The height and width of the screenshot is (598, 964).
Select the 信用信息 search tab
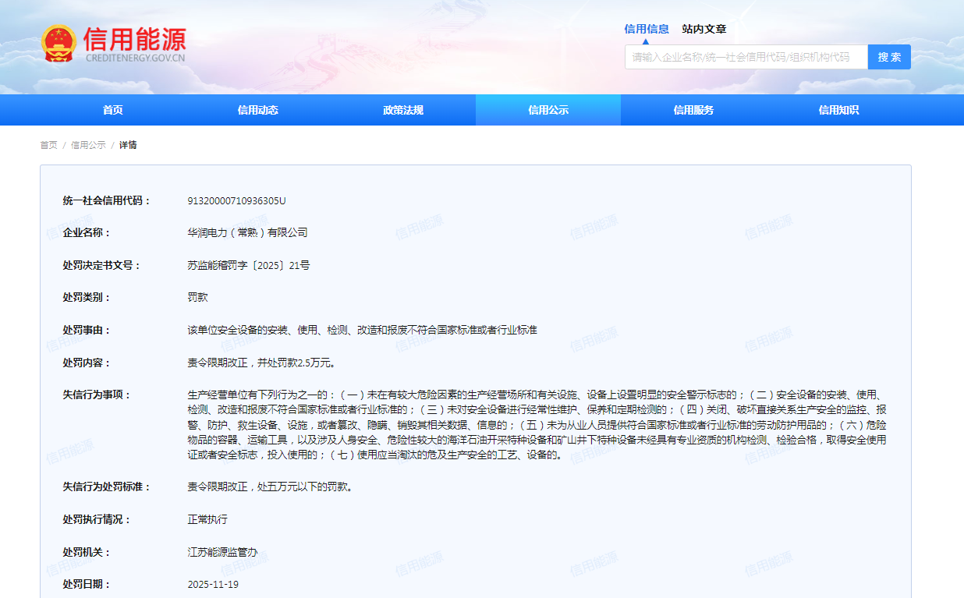click(x=646, y=29)
